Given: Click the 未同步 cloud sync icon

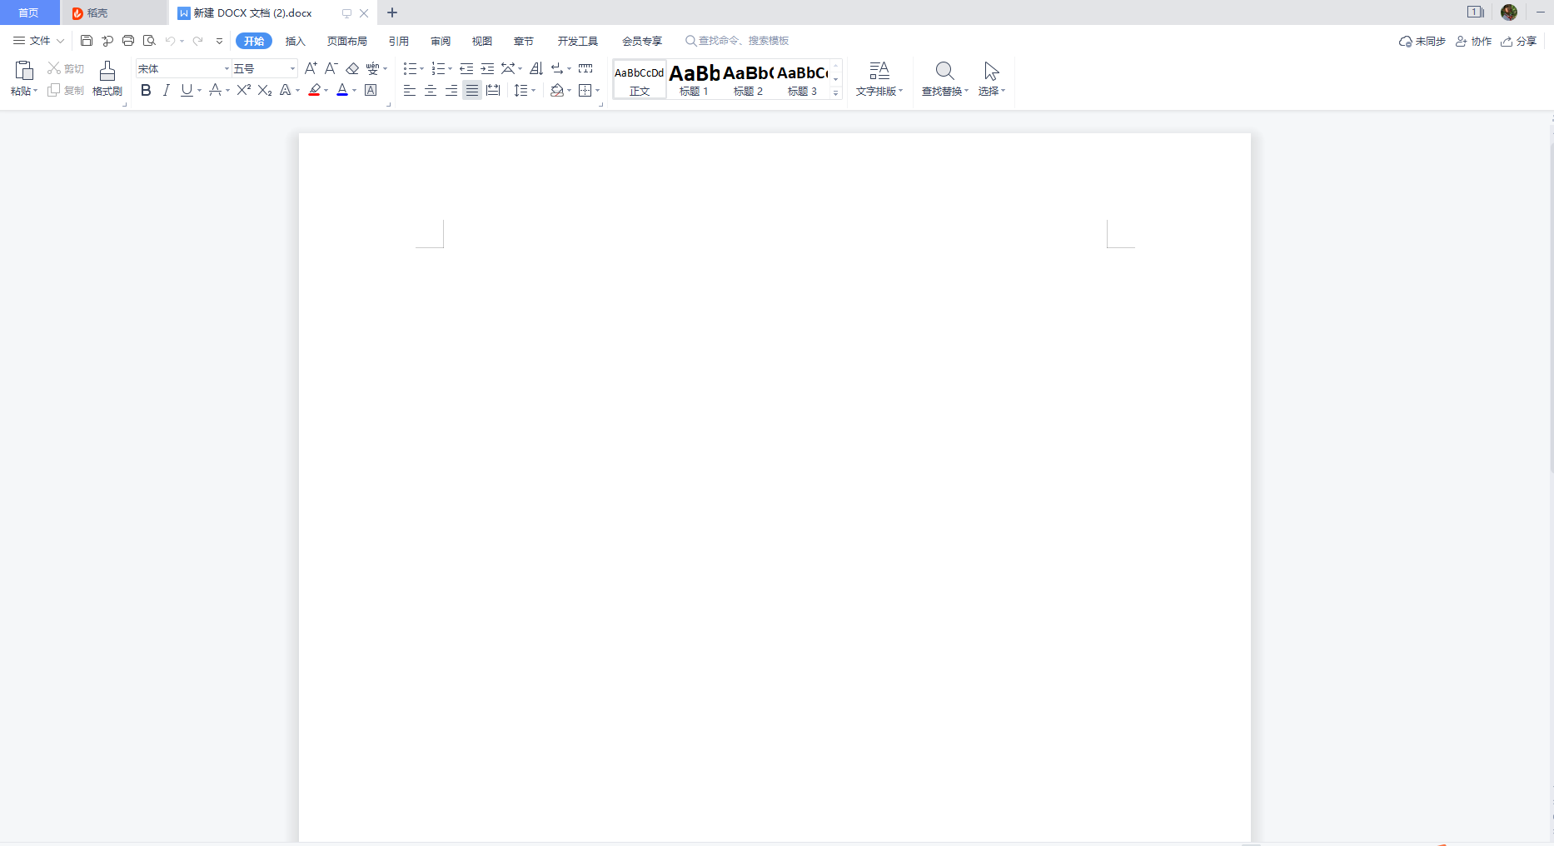Looking at the screenshot, I should (1405, 41).
